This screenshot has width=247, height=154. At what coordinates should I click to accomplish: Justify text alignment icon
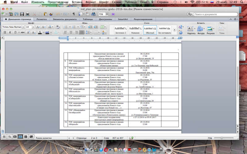[x=81, y=32]
